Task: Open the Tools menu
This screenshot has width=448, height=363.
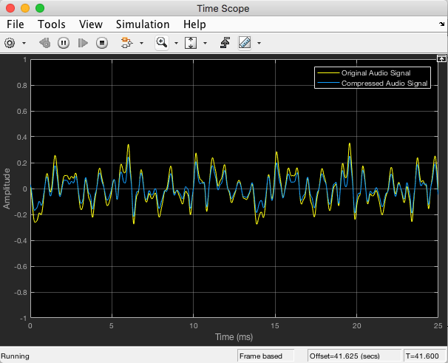Action: pos(52,24)
